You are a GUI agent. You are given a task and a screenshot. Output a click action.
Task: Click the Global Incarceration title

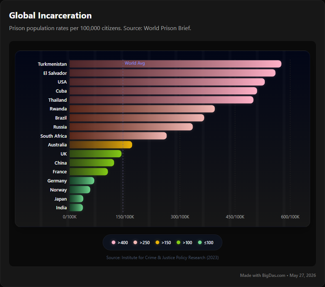coord(50,15)
